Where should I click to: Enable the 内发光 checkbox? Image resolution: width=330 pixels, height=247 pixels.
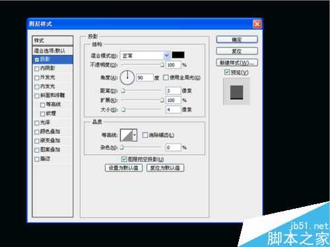coord(37,87)
